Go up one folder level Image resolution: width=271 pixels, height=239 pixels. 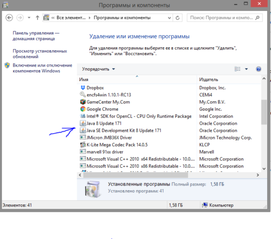point(37,18)
